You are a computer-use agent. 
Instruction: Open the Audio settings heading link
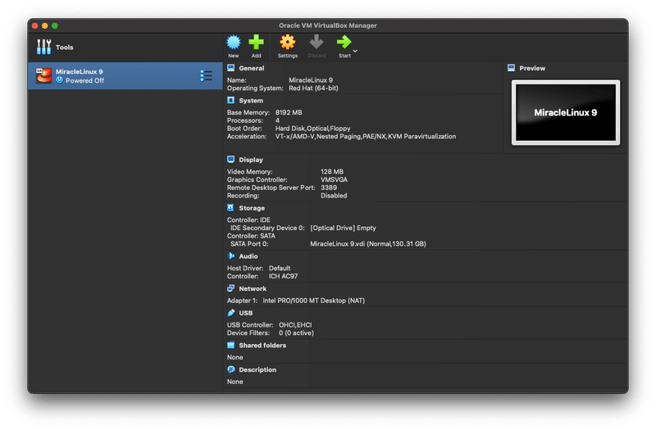coord(248,256)
